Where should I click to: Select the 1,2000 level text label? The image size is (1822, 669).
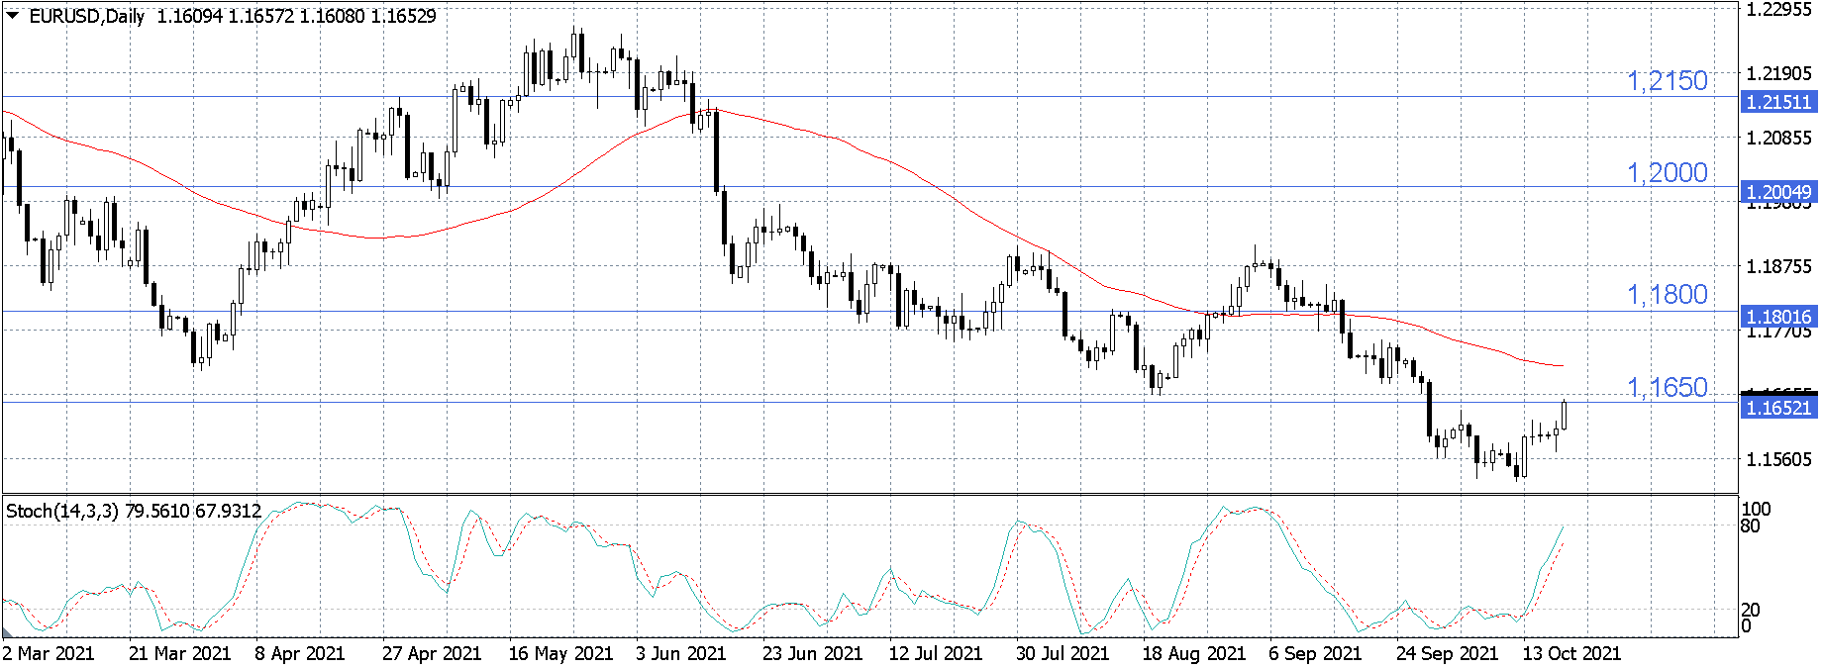tap(1668, 172)
